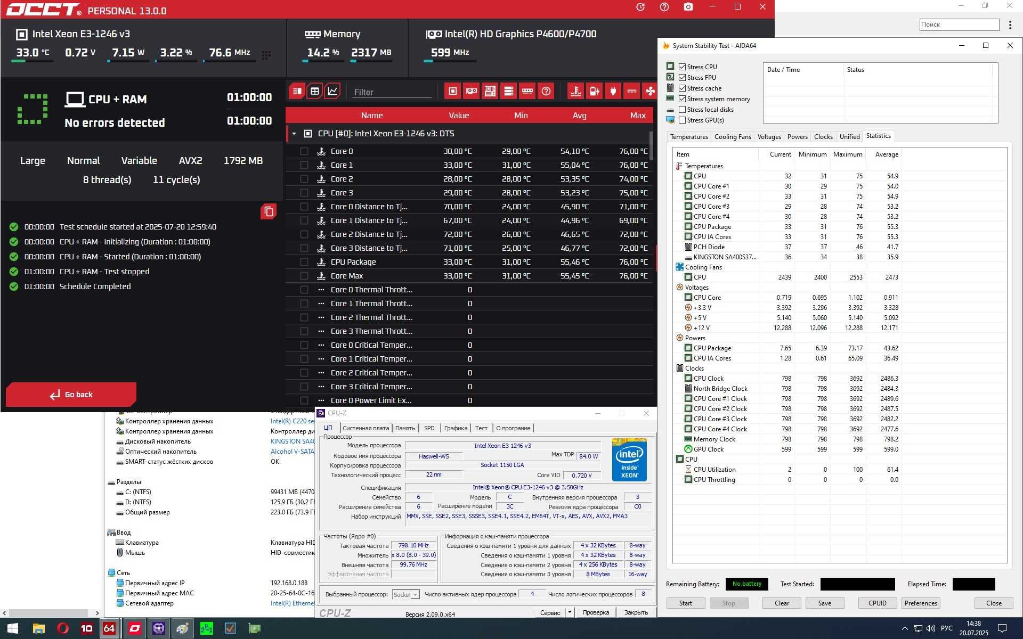The width and height of the screenshot is (1023, 639).
Task: Uncheck Stress cache in AIDA64
Action: 682,88
